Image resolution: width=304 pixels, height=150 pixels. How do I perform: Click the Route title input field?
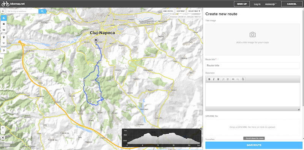pos(252,66)
